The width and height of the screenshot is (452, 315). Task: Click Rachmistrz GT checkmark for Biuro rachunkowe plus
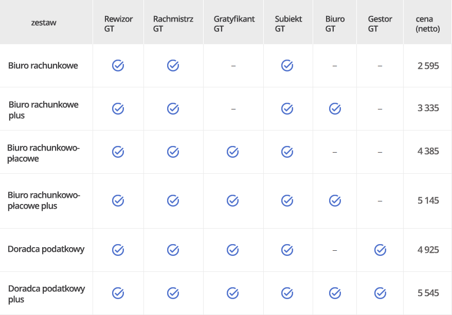[173, 108]
